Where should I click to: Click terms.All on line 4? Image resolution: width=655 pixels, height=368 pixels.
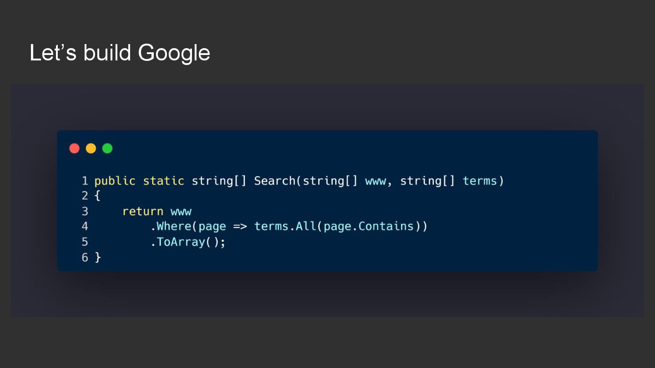click(285, 226)
